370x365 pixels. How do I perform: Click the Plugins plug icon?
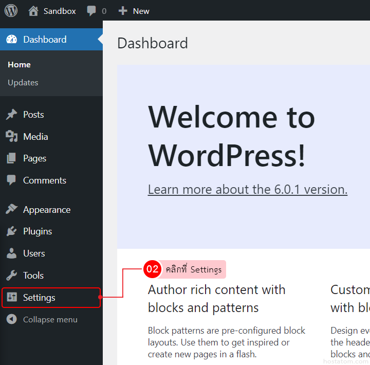(11, 231)
